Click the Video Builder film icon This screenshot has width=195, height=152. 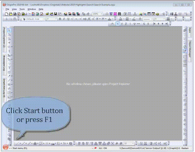[x=120, y=14]
